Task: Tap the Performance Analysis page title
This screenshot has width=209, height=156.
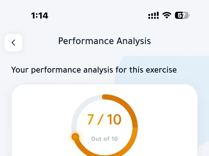Action: [x=104, y=41]
